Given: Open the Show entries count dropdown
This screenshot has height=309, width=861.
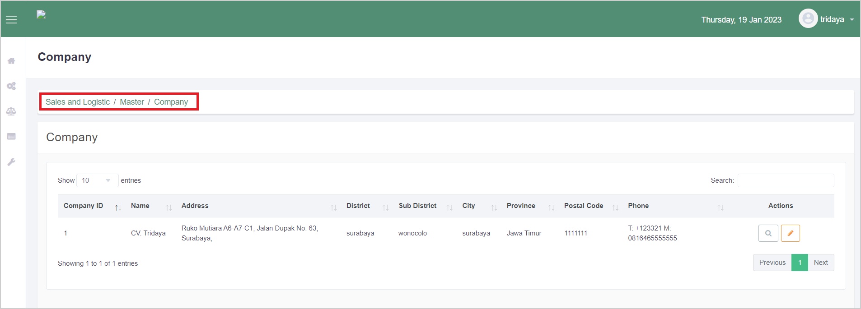Looking at the screenshot, I should click(97, 180).
